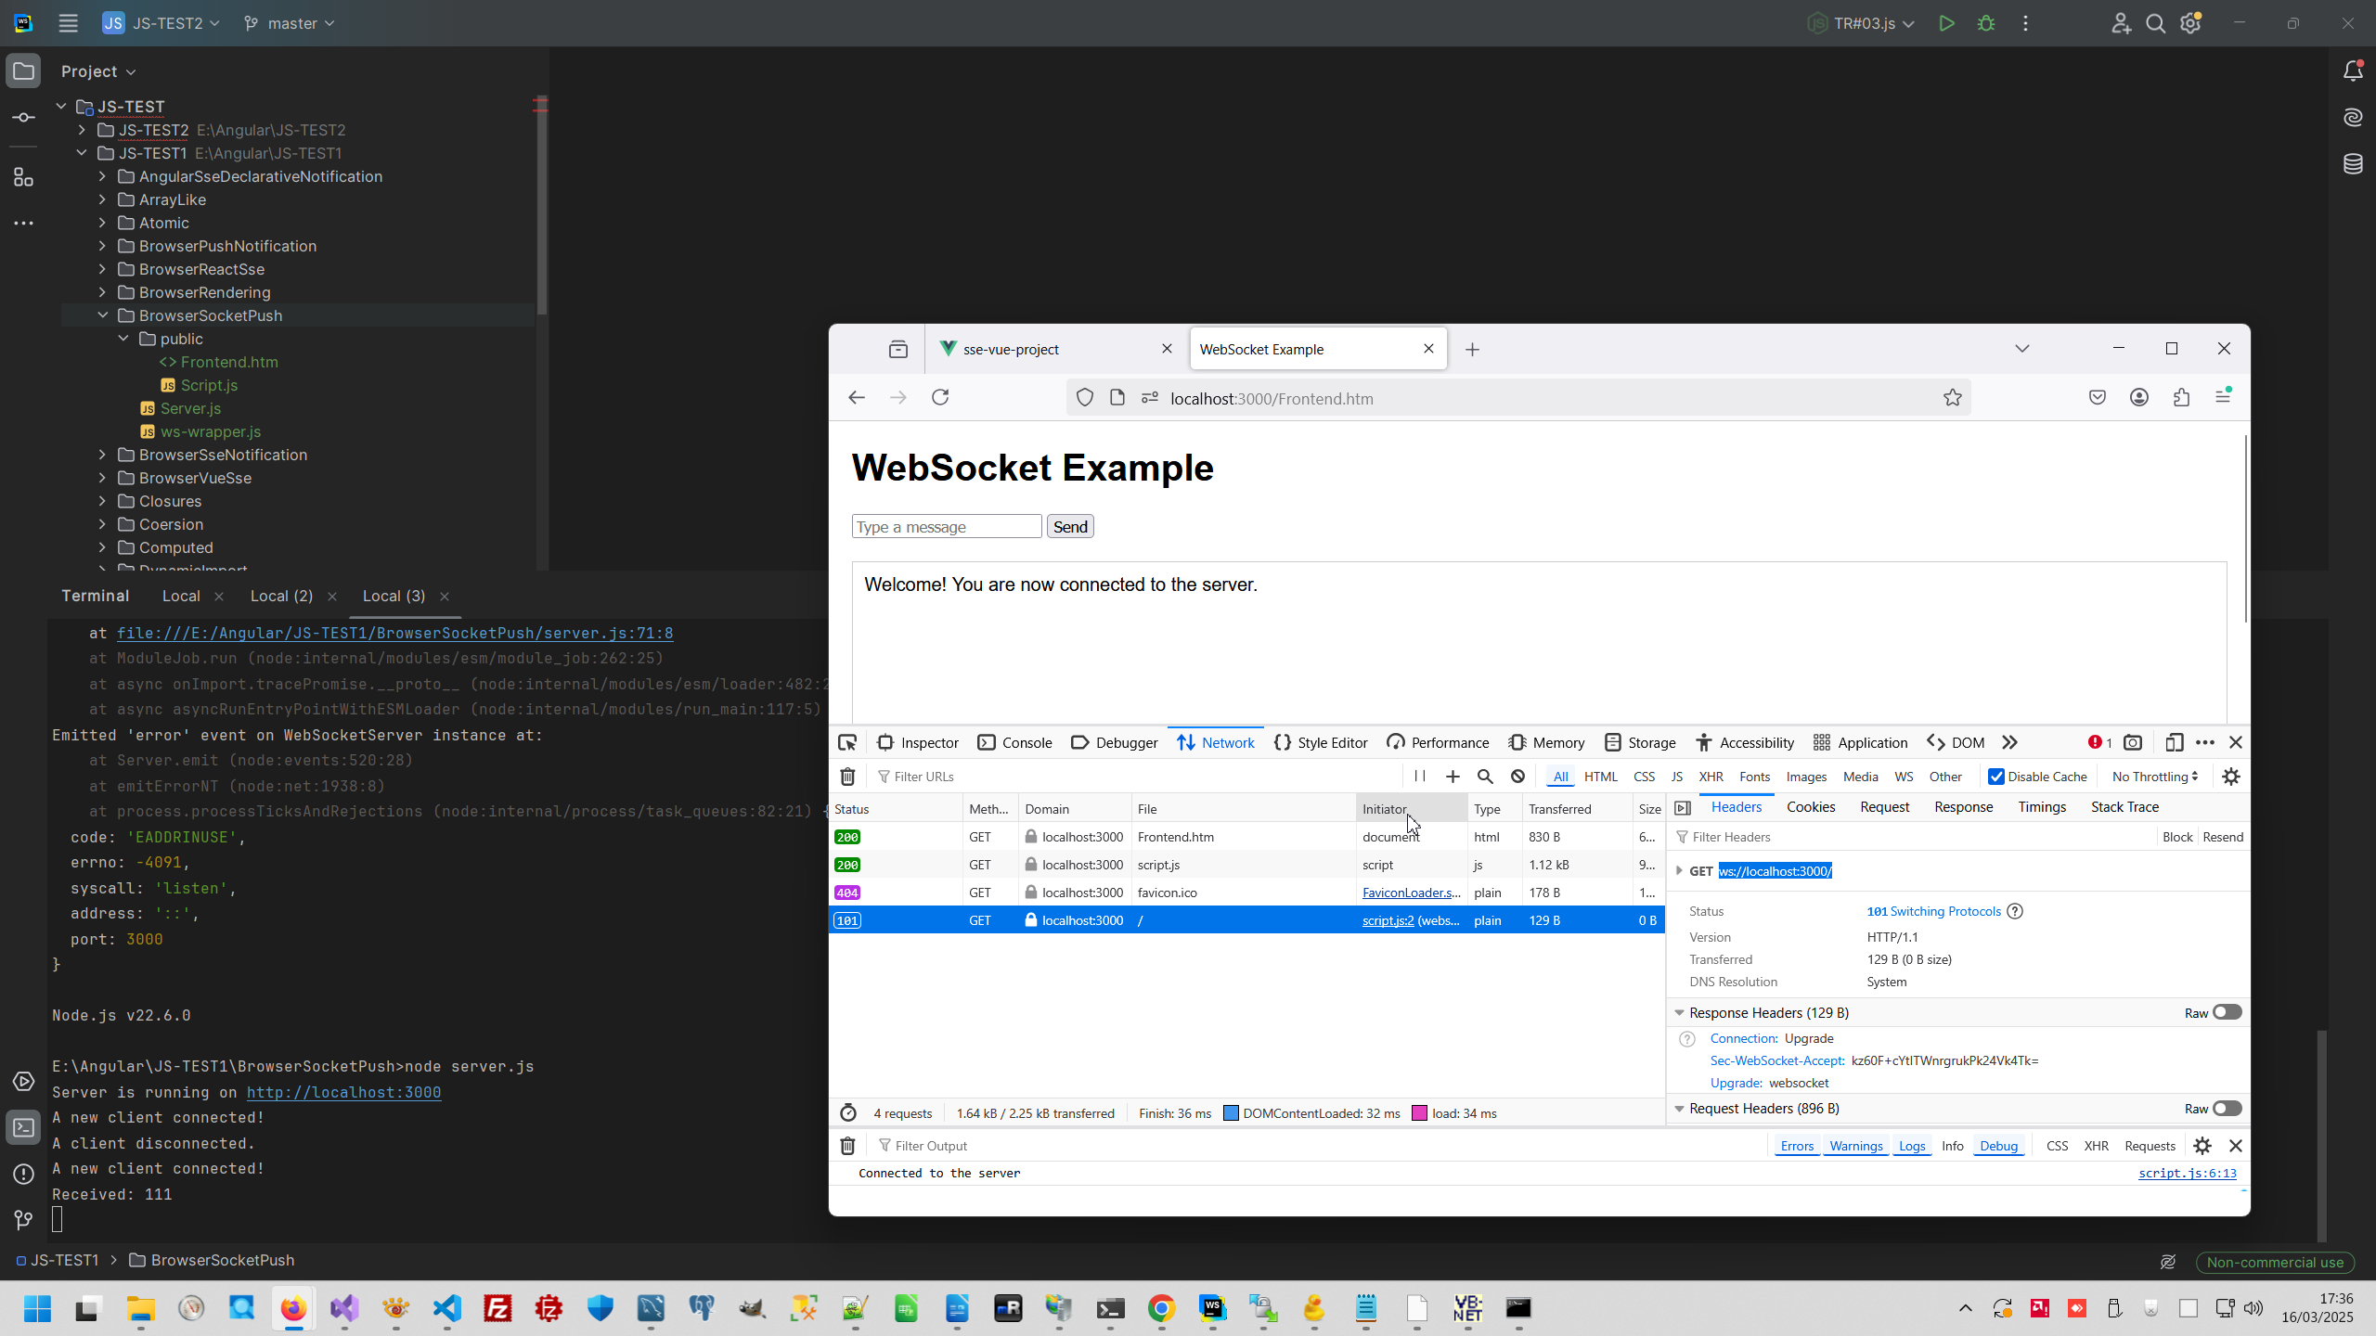This screenshot has height=1336, width=2376.
Task: Open the Network settings gear icon
Action: tap(2231, 777)
